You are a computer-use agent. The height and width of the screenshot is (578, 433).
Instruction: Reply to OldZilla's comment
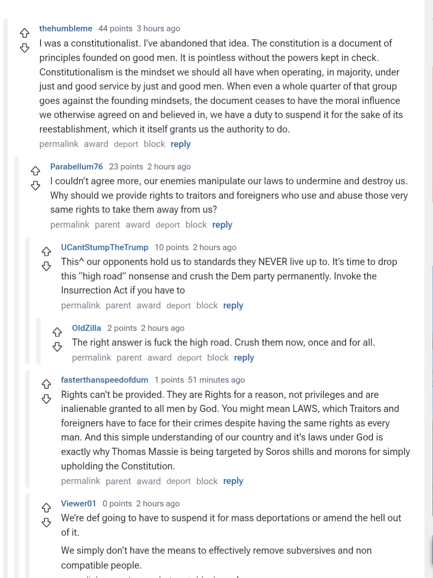point(244,358)
